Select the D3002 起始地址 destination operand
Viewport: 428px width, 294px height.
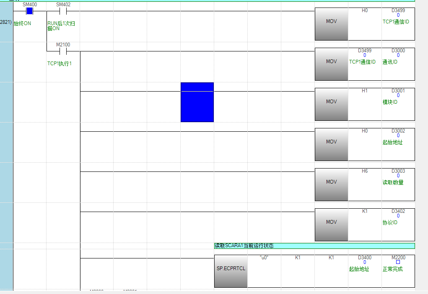[x=398, y=131]
